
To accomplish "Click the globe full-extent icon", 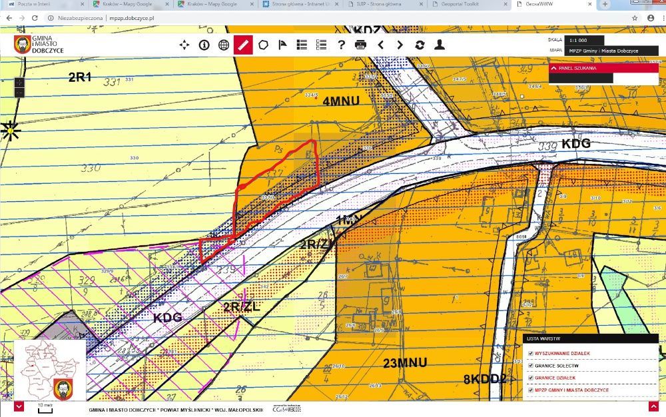I will coord(224,45).
